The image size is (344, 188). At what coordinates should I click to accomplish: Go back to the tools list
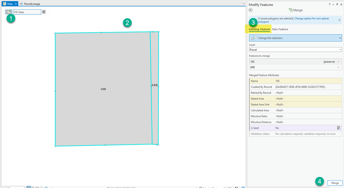(x=251, y=10)
